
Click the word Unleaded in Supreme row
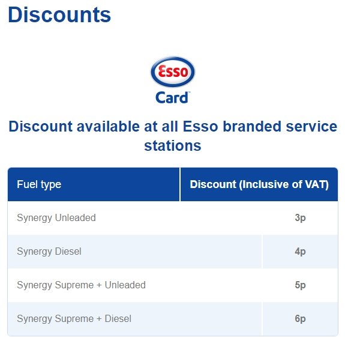(x=125, y=285)
